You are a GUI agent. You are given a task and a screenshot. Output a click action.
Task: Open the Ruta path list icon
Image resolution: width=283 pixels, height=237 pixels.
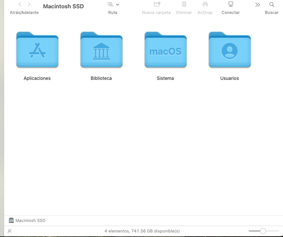click(x=110, y=4)
